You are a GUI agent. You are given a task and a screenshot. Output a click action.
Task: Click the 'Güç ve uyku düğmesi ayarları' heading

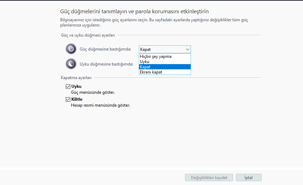88,35
